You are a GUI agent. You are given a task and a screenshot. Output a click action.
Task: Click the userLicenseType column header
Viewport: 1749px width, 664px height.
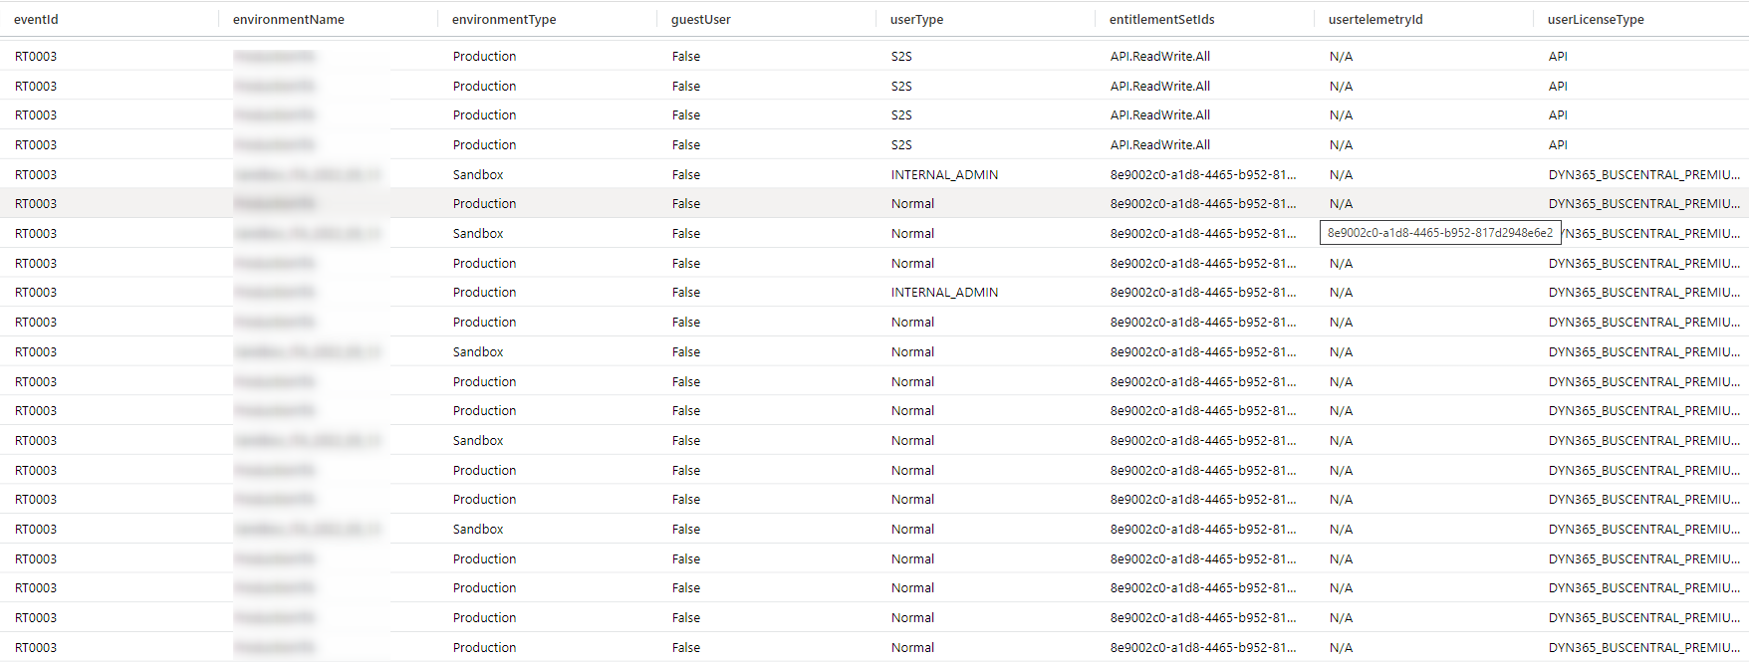(1595, 19)
